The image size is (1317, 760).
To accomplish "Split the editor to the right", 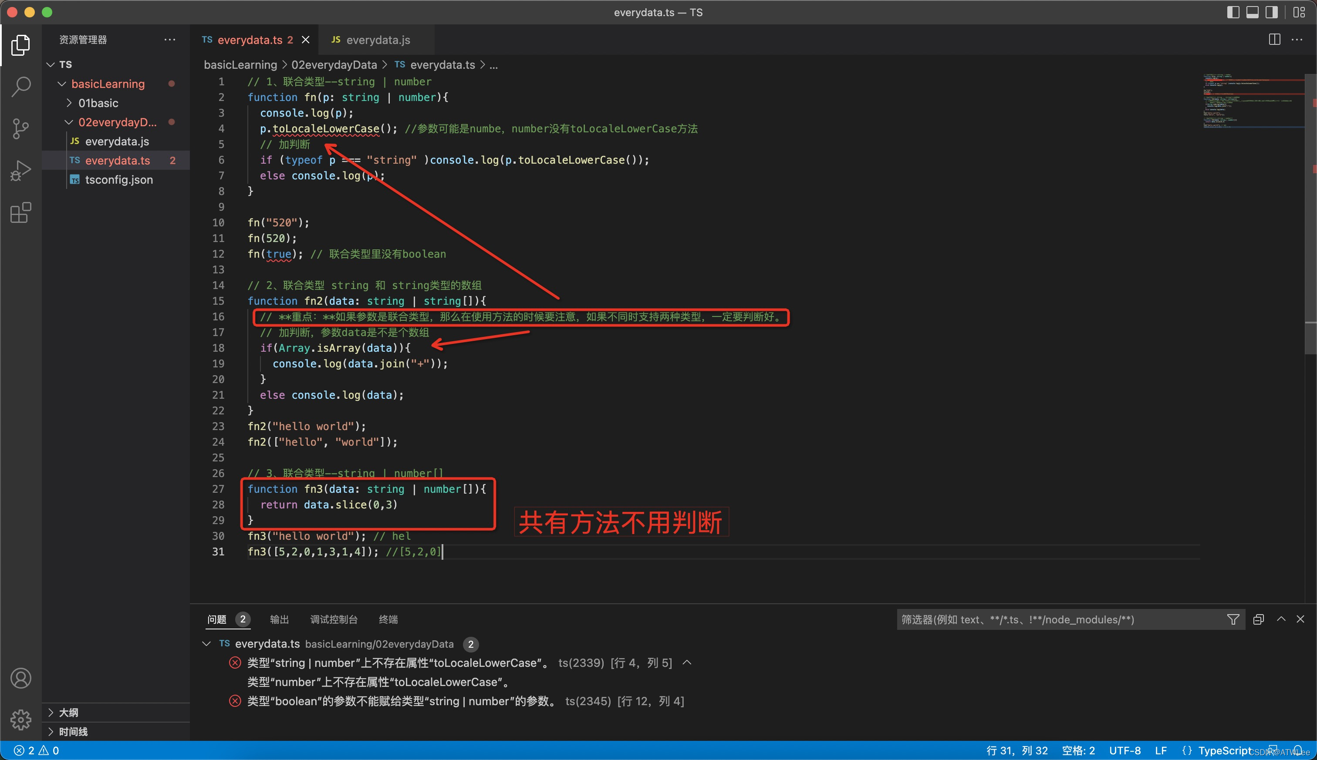I will click(1274, 40).
